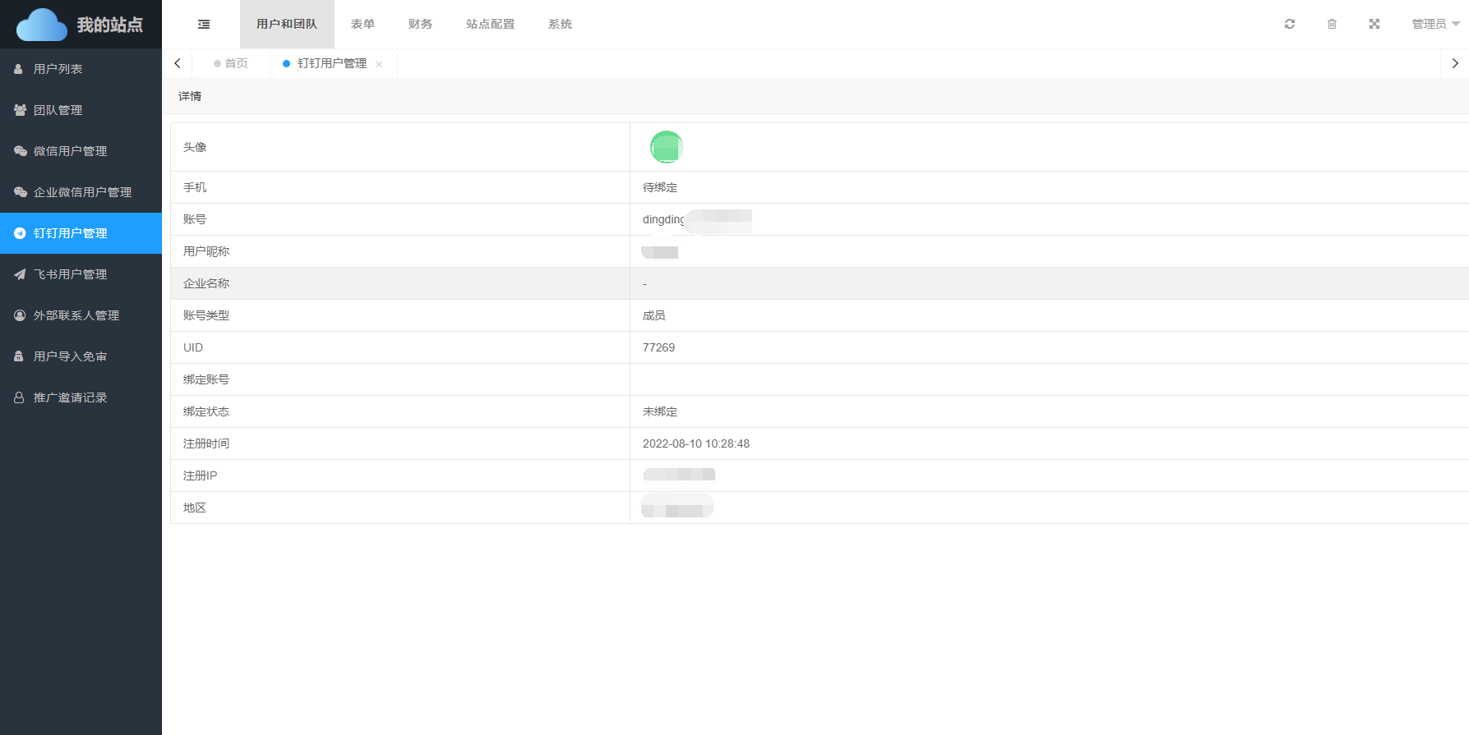Select 企业微信用户管理 in the sidebar
The height and width of the screenshot is (735, 1469).
[82, 192]
